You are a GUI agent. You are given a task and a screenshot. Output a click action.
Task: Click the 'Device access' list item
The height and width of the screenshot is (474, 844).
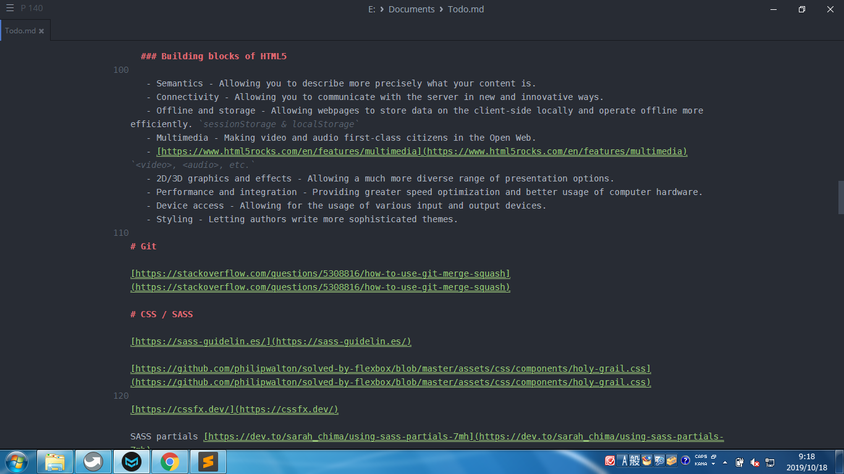[x=347, y=206]
